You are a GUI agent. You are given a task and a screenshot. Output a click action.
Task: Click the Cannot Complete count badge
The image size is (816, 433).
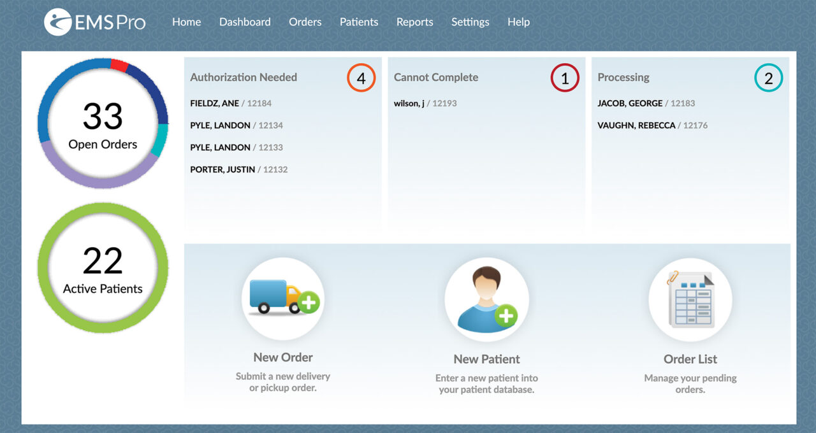565,78
